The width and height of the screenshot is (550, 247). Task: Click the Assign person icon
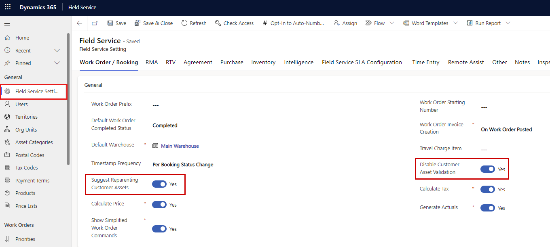336,23
